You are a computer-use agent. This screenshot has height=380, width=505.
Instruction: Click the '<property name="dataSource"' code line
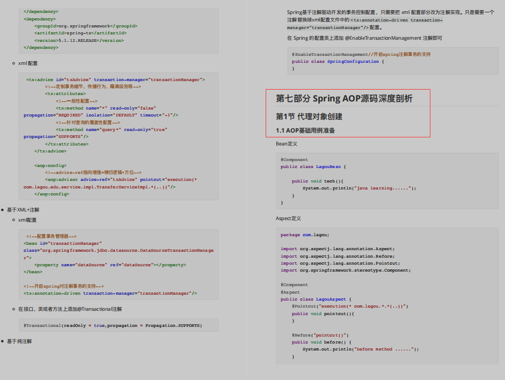110,265
